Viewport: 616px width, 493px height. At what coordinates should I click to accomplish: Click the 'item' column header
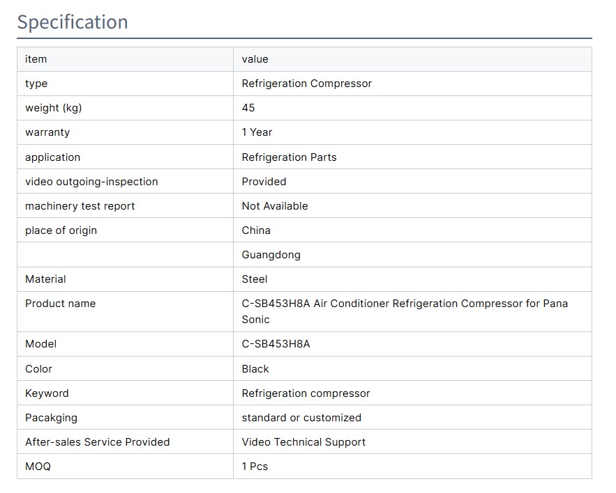(36, 59)
